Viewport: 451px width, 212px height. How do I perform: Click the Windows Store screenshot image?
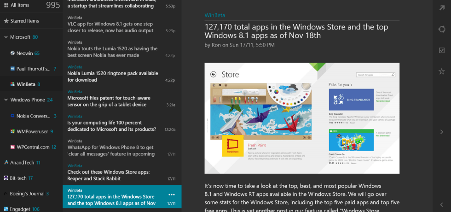tap(302, 118)
